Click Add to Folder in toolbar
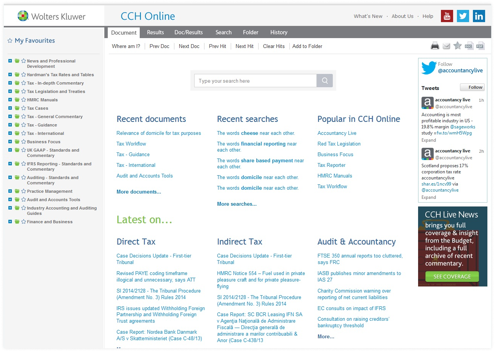The height and width of the screenshot is (352, 495). coord(307,46)
